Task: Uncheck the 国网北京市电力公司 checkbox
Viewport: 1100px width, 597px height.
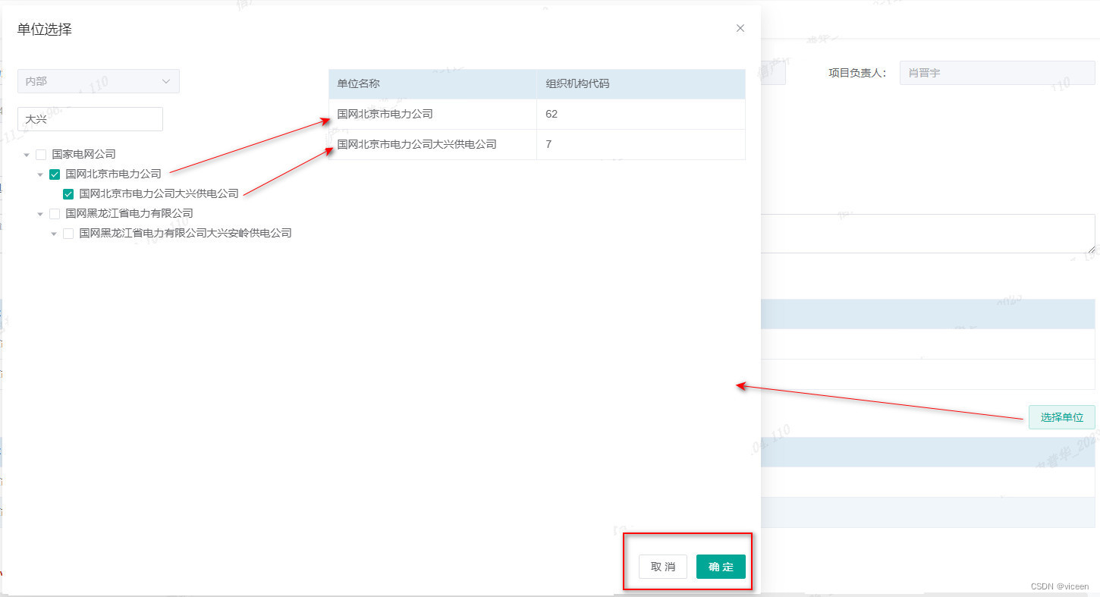Action: (x=55, y=174)
